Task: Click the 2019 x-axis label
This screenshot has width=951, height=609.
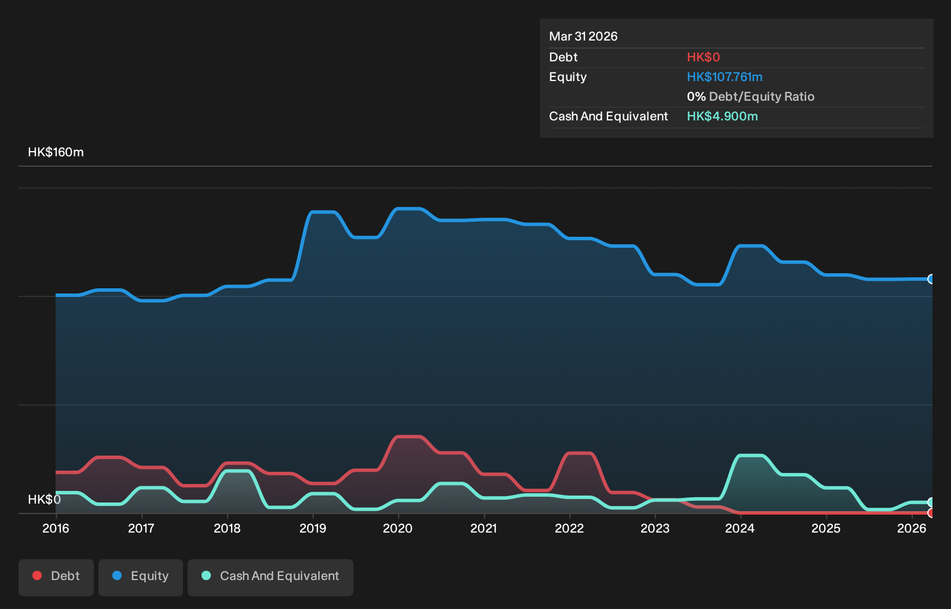Action: [x=313, y=528]
